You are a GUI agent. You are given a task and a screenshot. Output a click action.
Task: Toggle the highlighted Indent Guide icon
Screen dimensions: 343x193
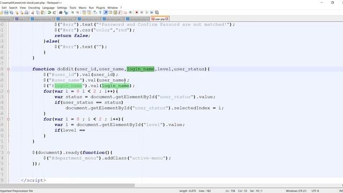coord(106,12)
